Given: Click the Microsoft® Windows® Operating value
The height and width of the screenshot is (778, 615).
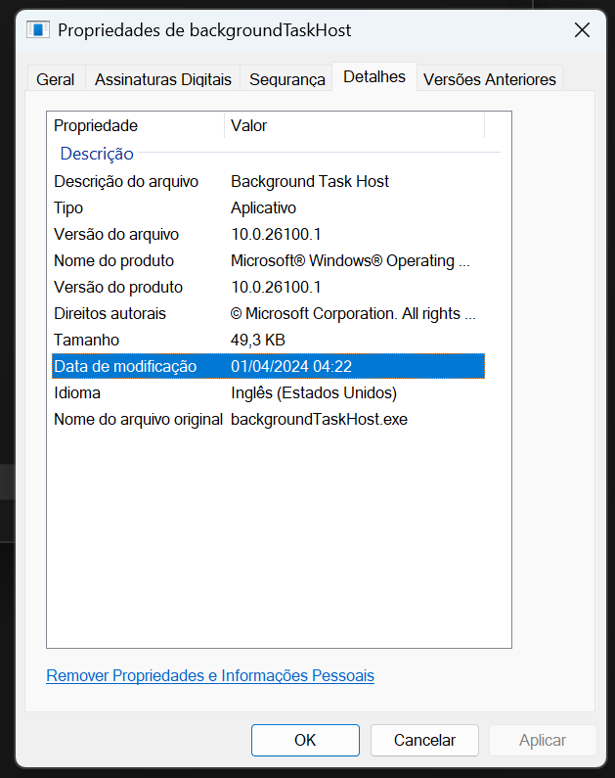Looking at the screenshot, I should pyautogui.click(x=350, y=260).
